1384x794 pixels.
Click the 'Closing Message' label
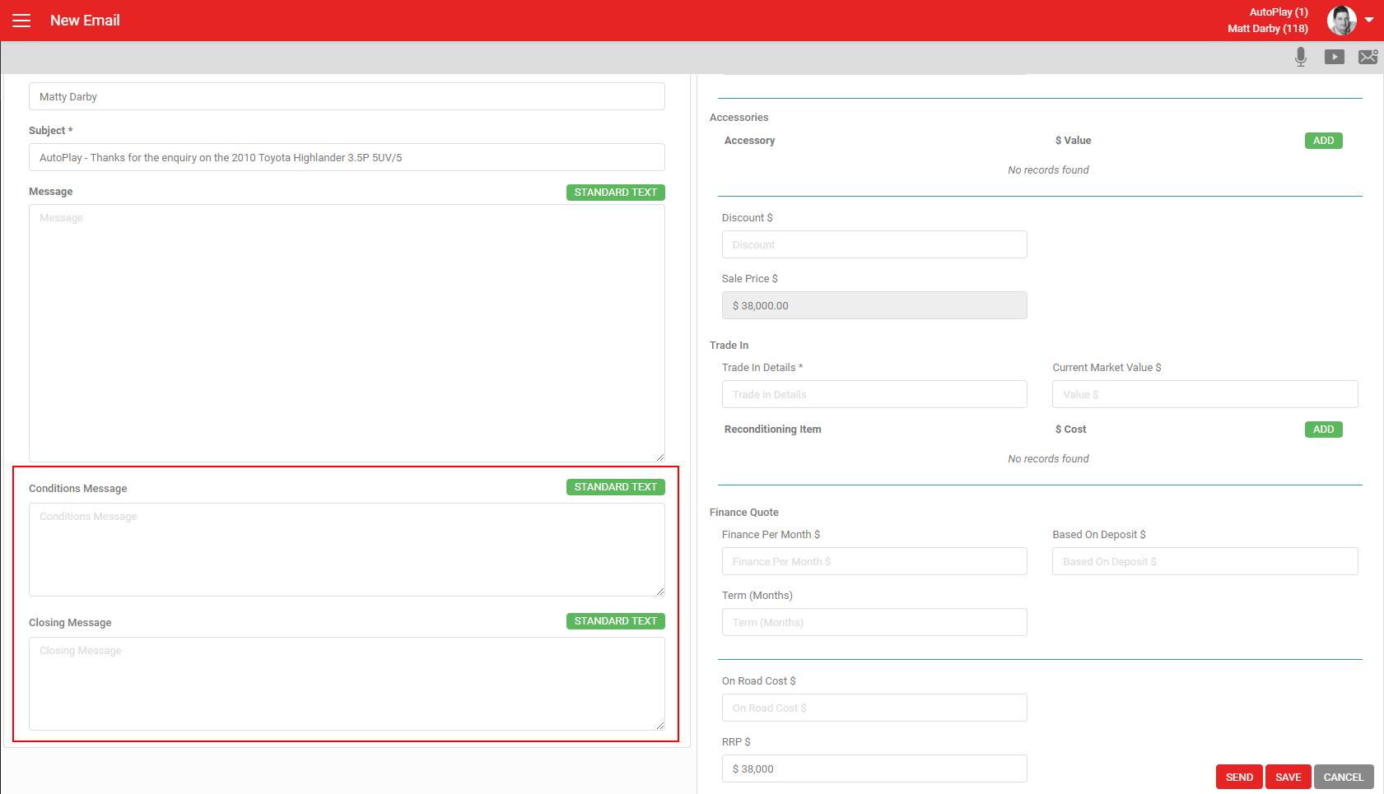pos(70,623)
